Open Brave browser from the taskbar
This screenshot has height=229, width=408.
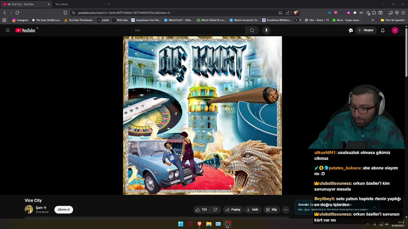pyautogui.click(x=200, y=224)
